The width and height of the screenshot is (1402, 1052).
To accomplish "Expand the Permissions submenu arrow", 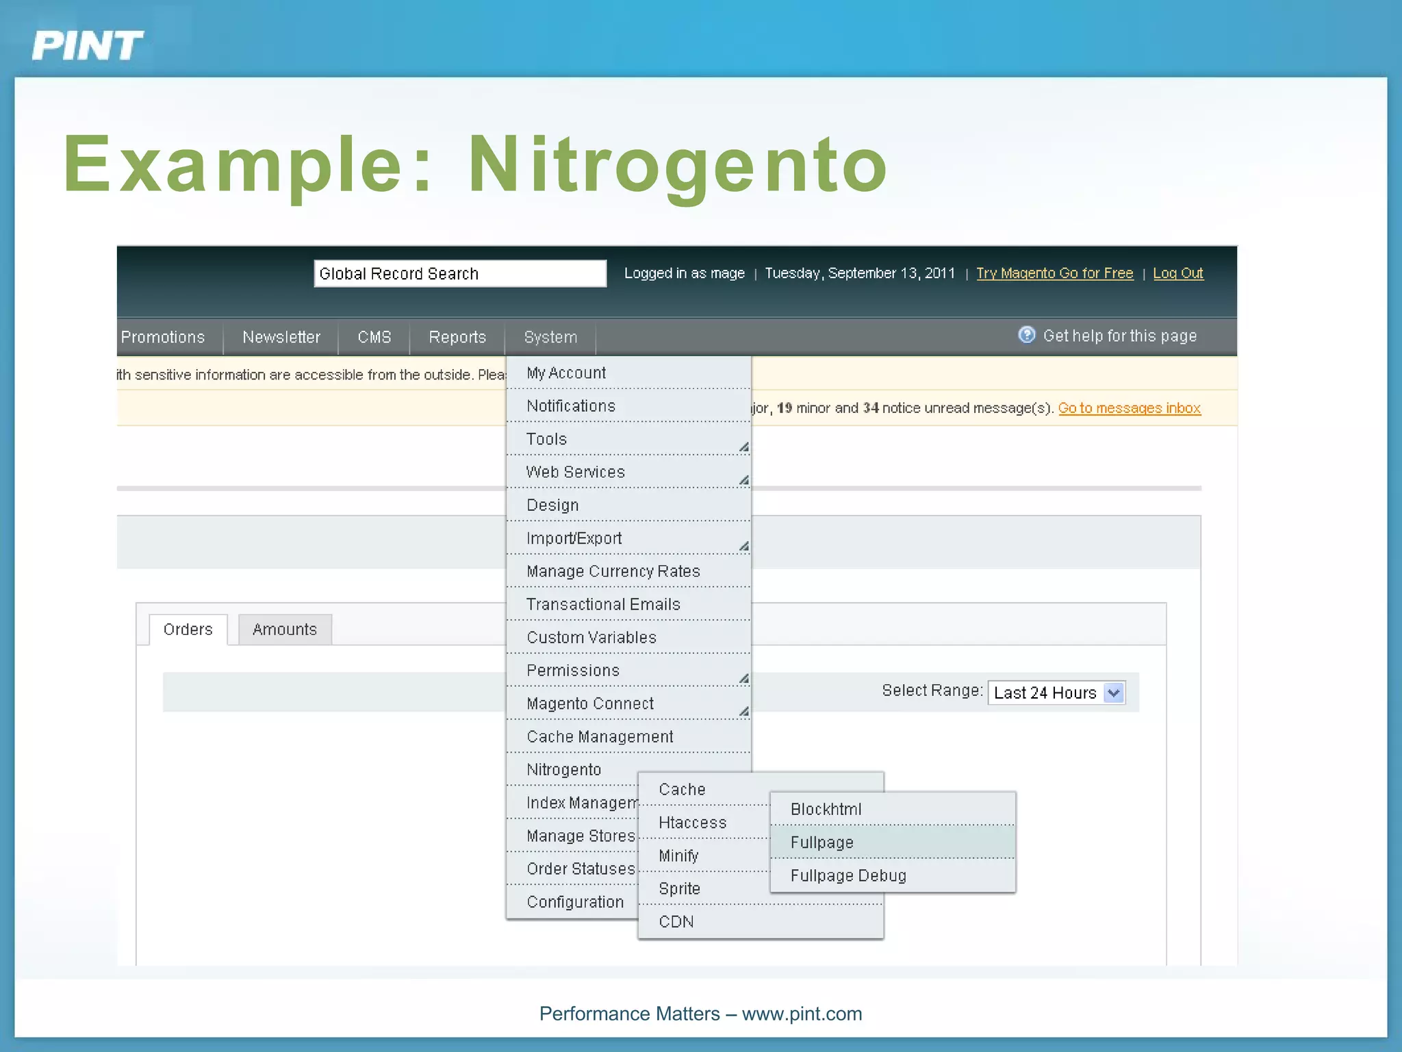I will coord(743,679).
